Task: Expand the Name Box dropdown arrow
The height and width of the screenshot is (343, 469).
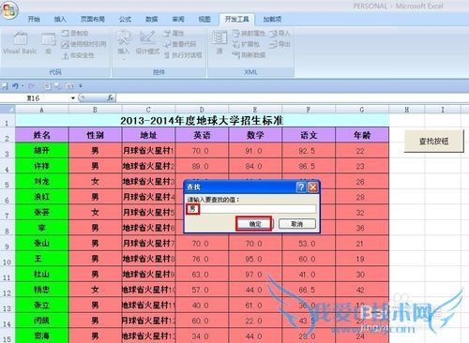Action: 73,98
